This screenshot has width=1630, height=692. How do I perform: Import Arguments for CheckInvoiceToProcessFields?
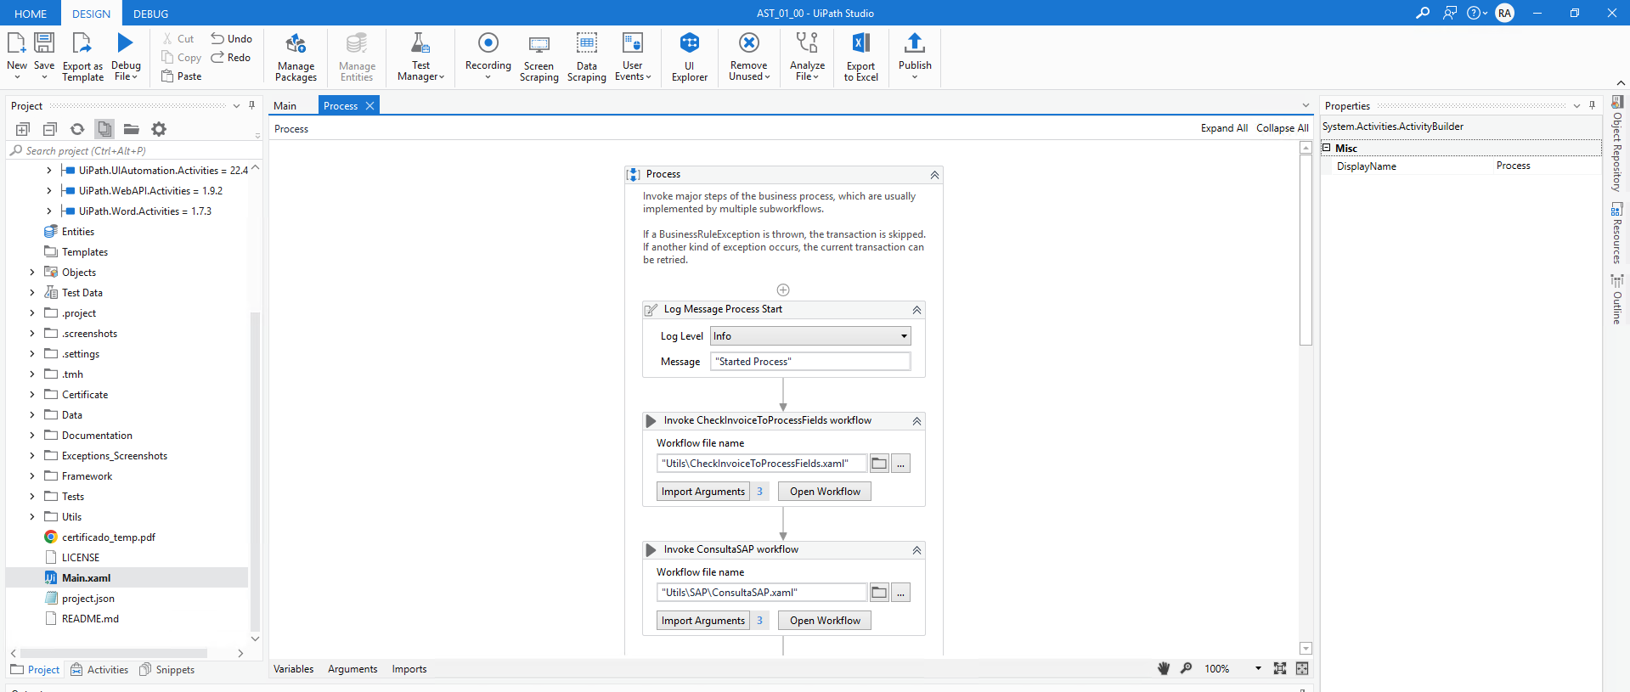(703, 492)
